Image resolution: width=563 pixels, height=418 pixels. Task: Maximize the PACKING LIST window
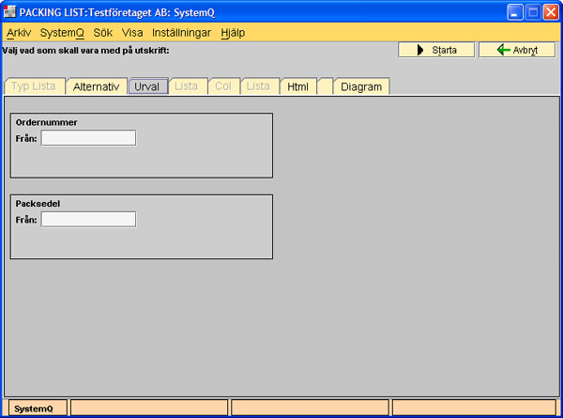pos(533,12)
